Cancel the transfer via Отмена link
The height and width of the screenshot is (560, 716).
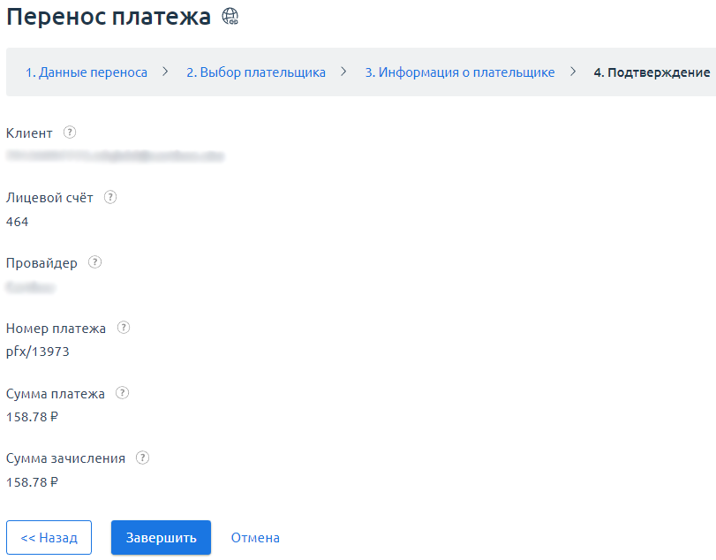255,538
